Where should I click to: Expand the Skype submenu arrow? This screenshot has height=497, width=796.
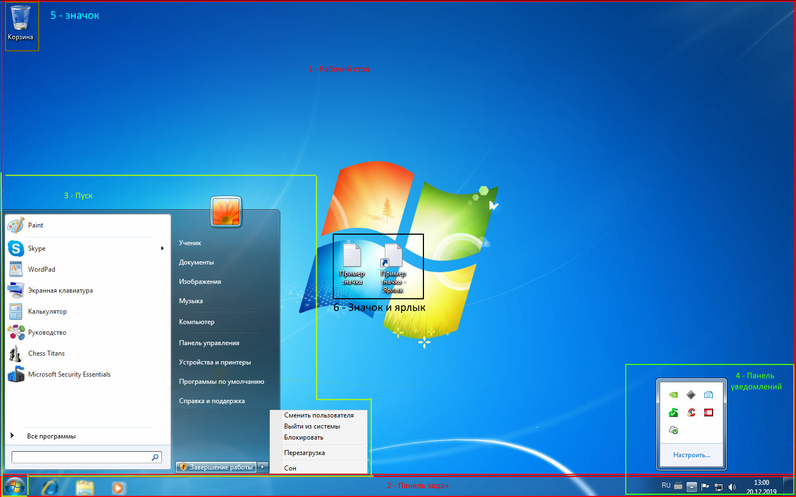point(162,248)
